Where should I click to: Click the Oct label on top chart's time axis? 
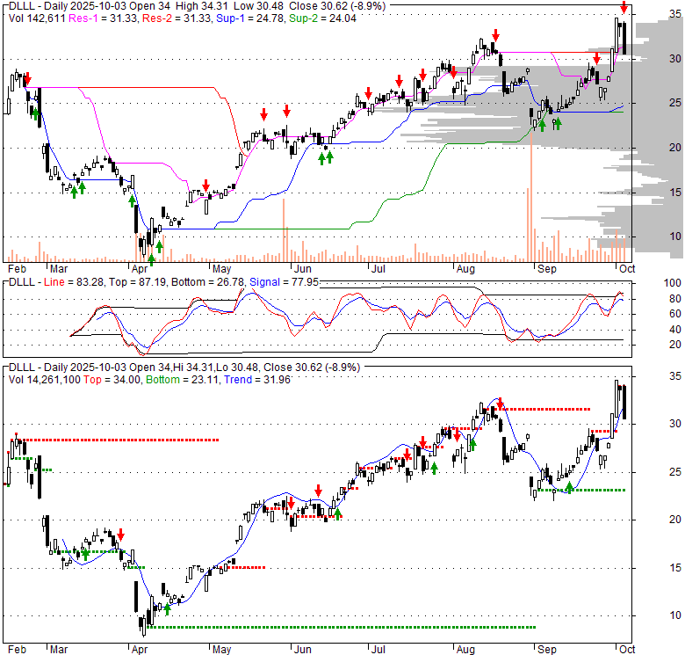[x=627, y=269]
